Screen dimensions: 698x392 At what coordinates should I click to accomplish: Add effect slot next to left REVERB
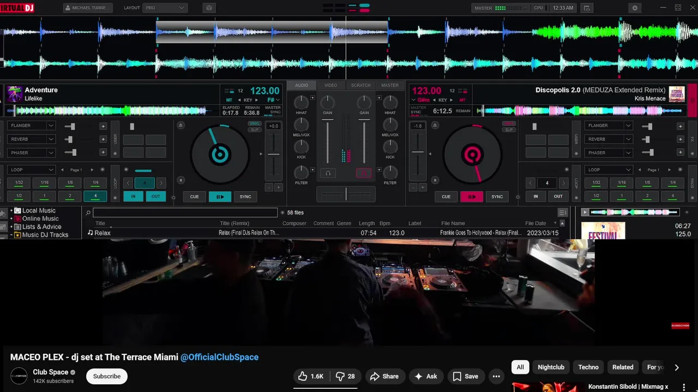click(x=103, y=139)
